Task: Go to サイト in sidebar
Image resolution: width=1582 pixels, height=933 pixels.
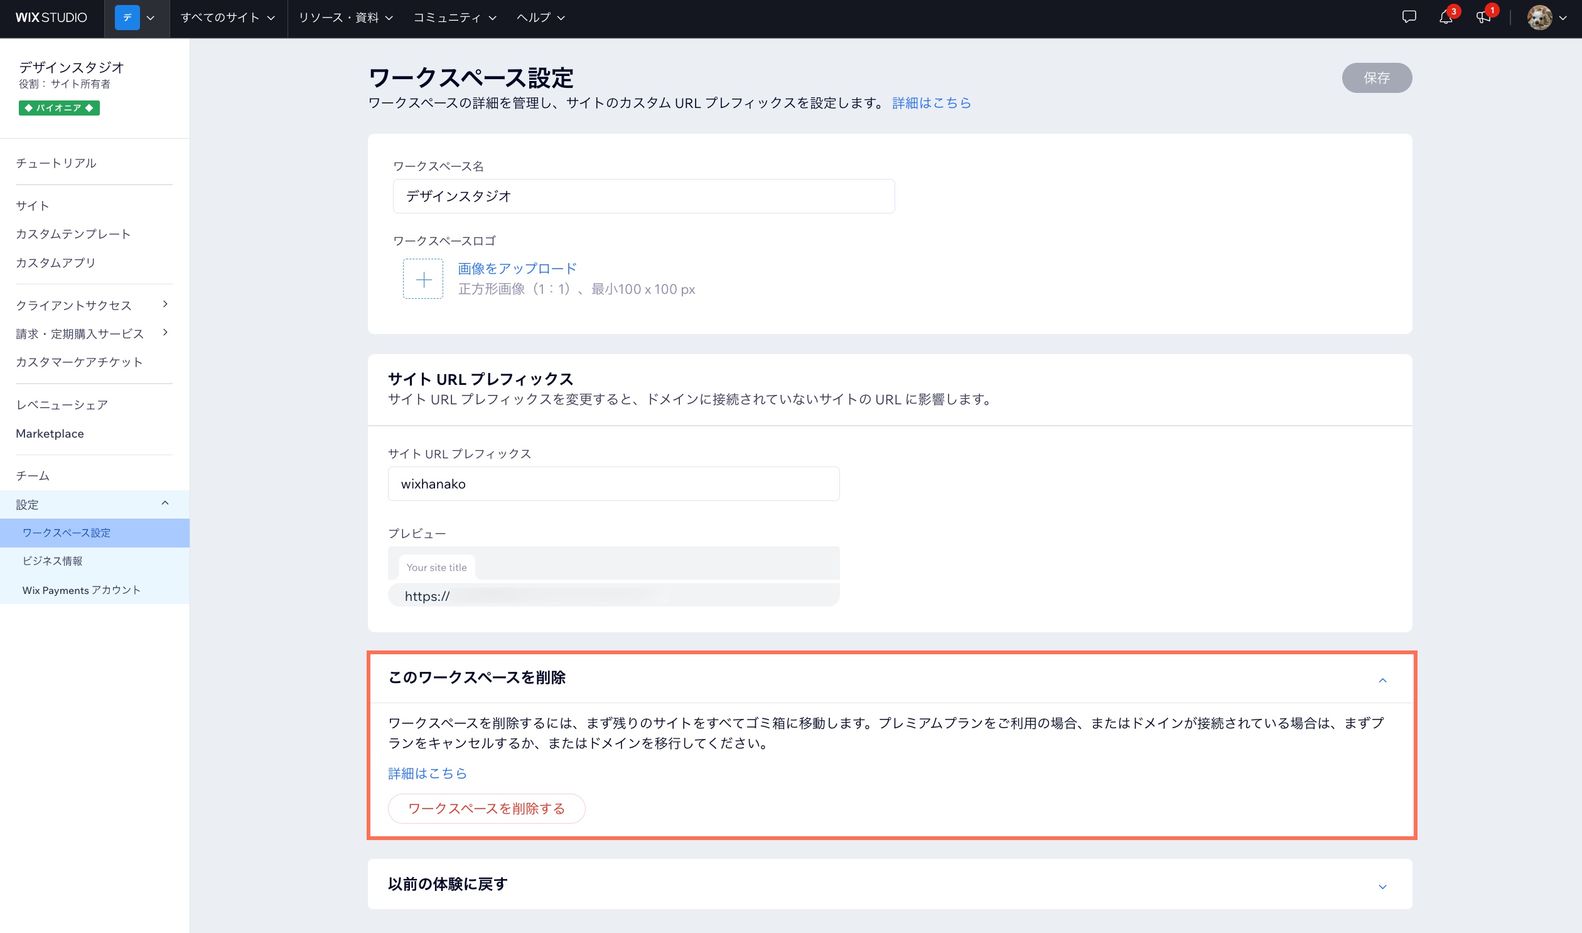Action: 33,205
